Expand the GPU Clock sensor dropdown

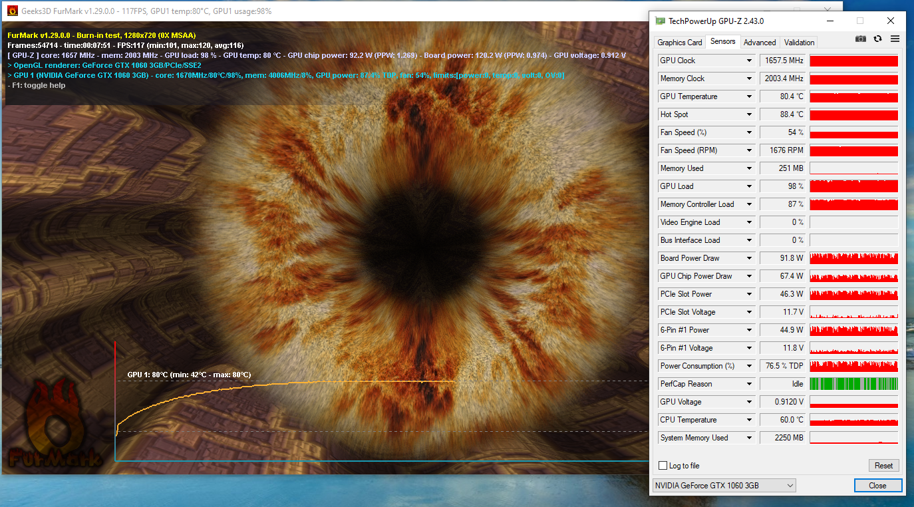point(750,61)
